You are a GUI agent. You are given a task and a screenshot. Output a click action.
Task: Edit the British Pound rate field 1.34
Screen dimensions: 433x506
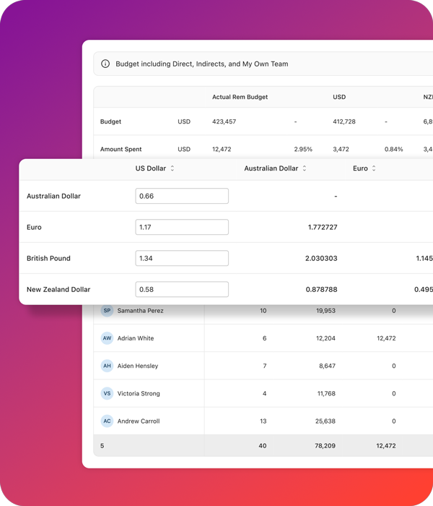(182, 258)
